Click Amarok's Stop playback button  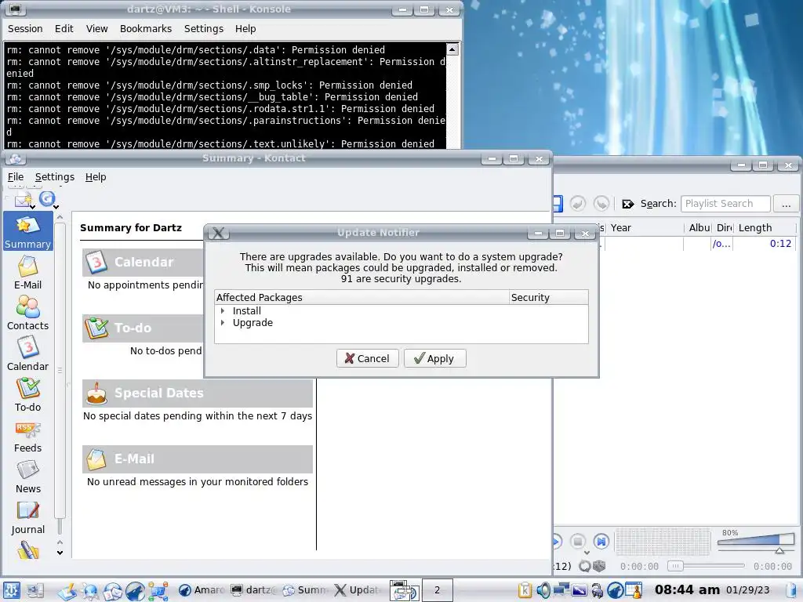(578, 541)
